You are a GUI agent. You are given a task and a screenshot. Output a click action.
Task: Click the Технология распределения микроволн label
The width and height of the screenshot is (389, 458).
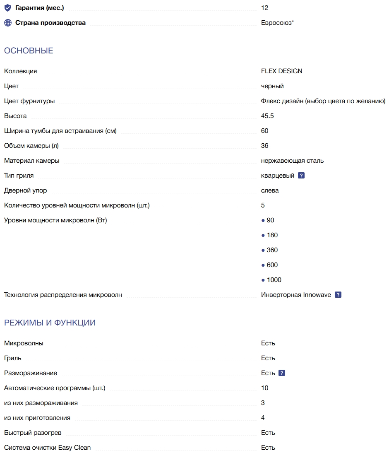63,295
